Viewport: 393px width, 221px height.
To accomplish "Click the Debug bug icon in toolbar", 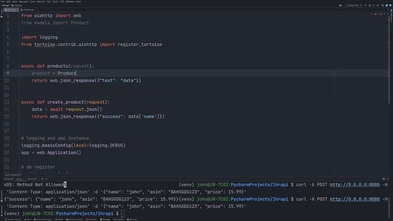I will (370, 6).
